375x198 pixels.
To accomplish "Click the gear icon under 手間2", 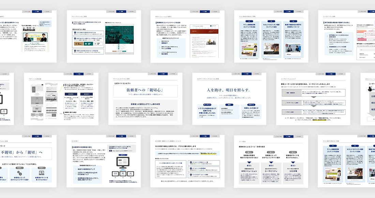I will click(19, 173).
